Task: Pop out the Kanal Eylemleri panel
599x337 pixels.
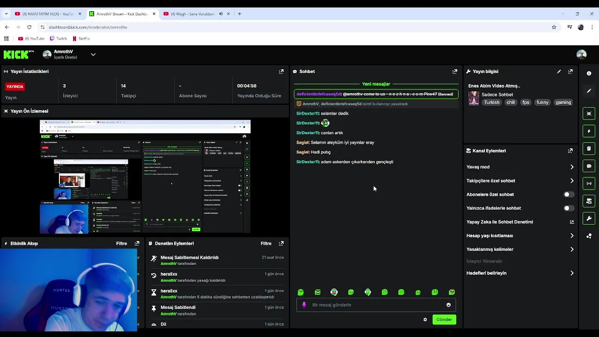Action: pyautogui.click(x=570, y=151)
